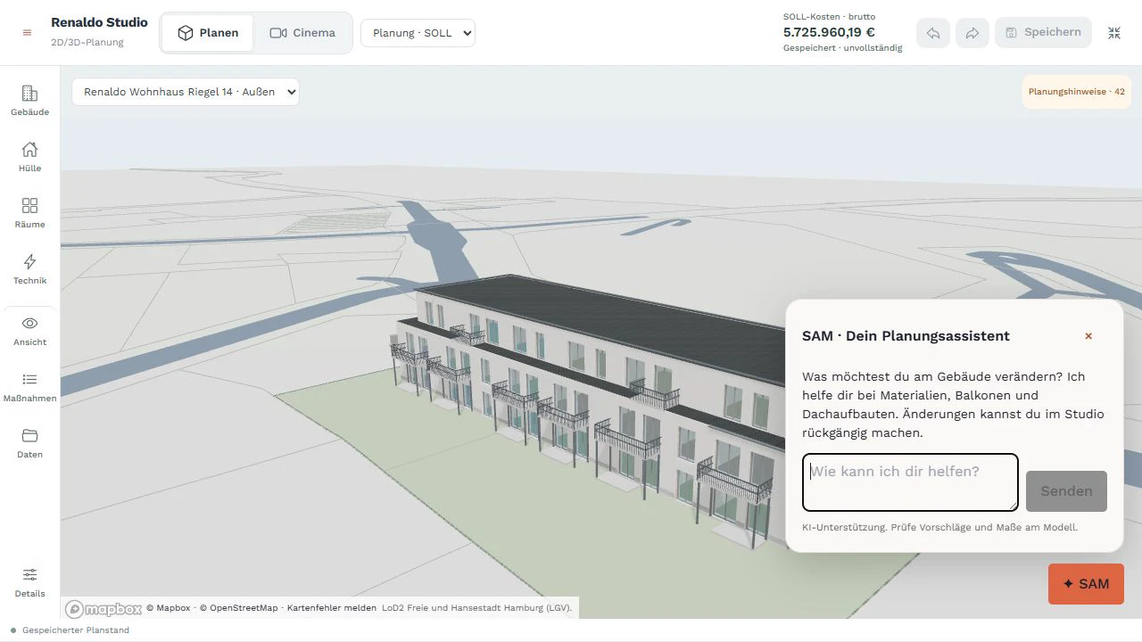Viewport: 1142px width, 642px height.
Task: Open the Mapbox attribution link
Action: click(169, 608)
